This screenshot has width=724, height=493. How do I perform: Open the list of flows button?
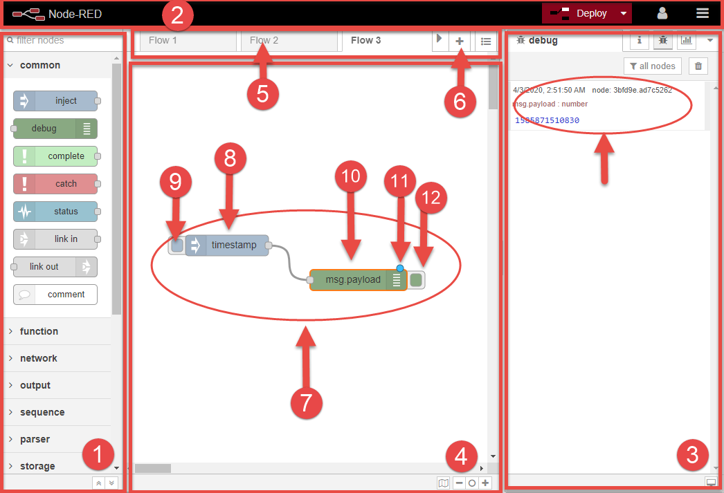[485, 41]
